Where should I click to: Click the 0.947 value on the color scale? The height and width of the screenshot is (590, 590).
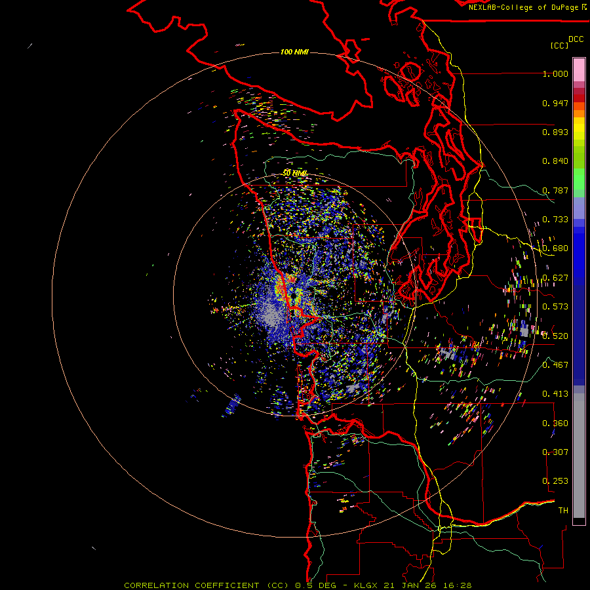pos(555,103)
